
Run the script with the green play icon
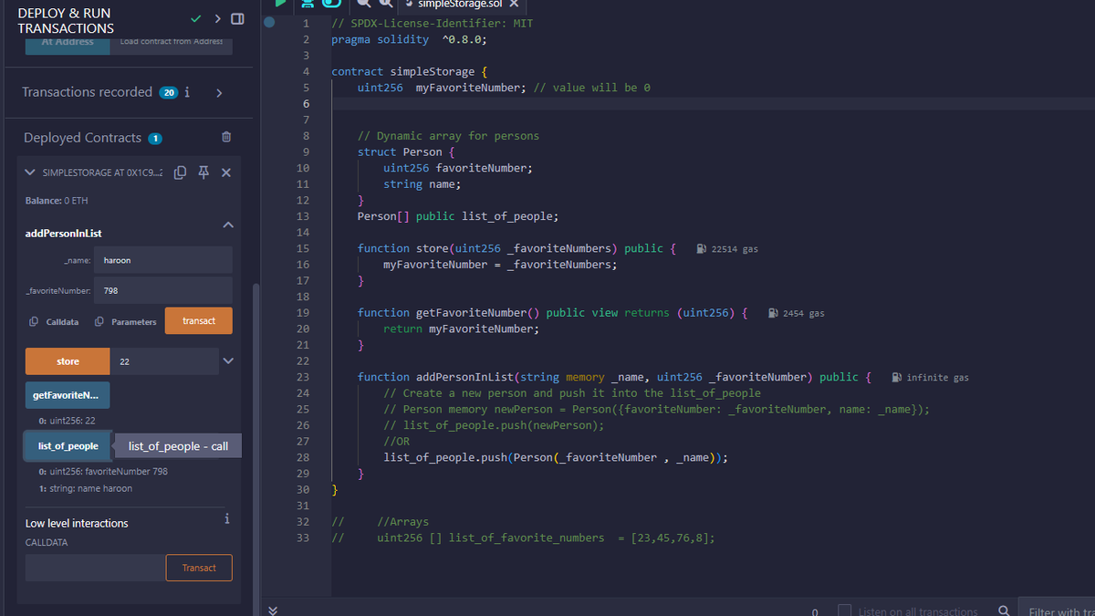[282, 4]
